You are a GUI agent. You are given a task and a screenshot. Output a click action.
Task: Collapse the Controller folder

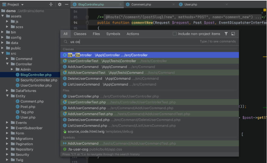[x=7, y=64]
